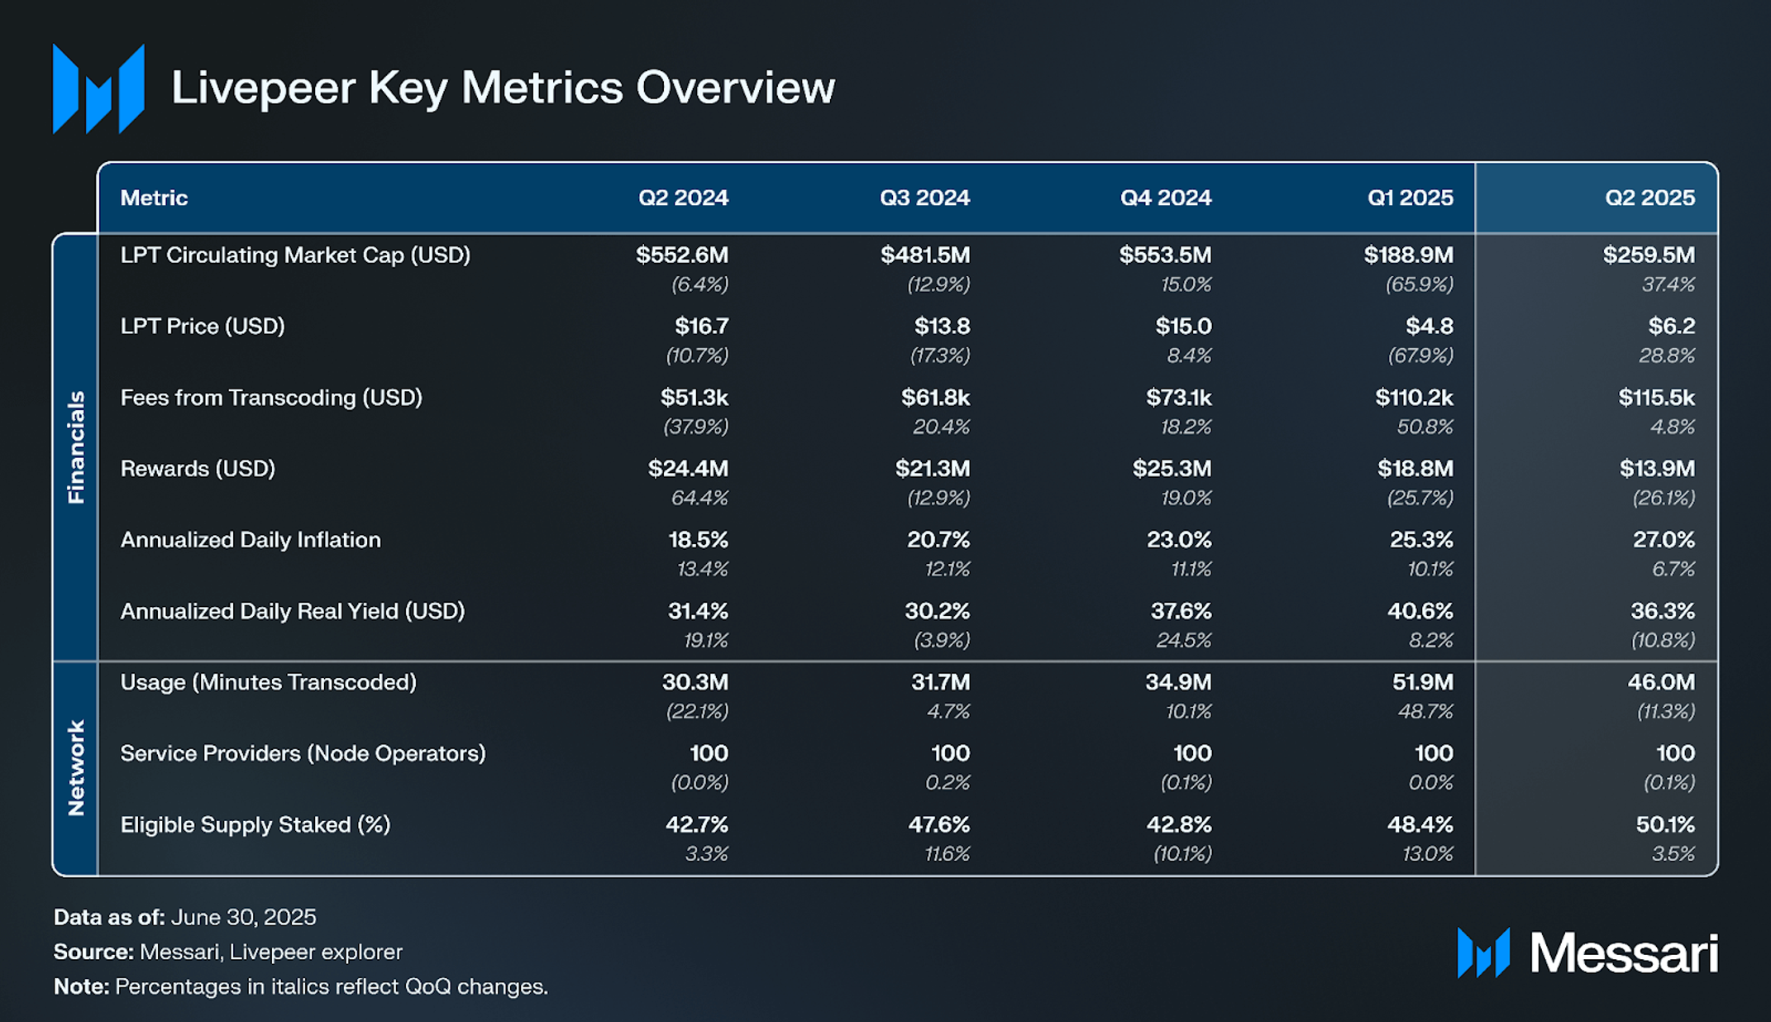Viewport: 1771px width, 1022px height.
Task: Click the '$481.5M' market cap value
Action: [925, 255]
